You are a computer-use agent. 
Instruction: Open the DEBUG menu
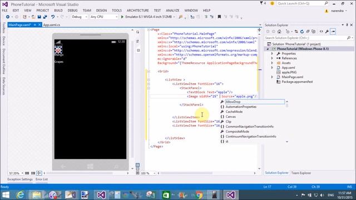click(x=73, y=11)
